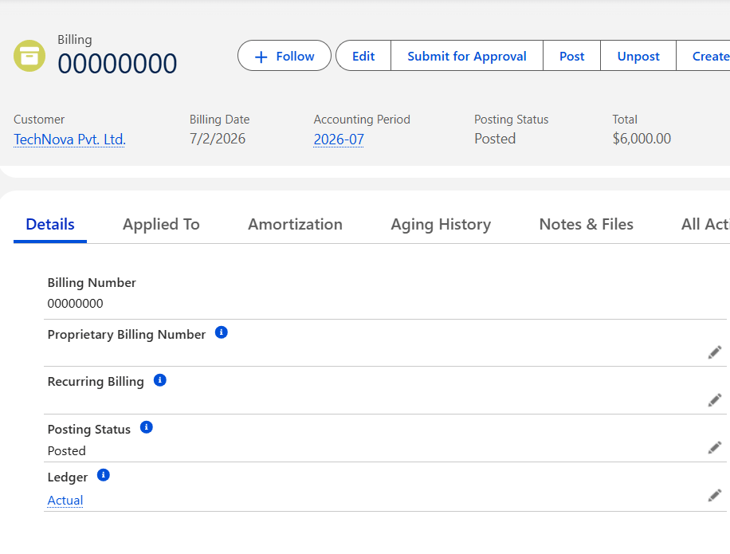Viewport: 730px width, 554px height.
Task: Click the Billing Number field value 00000000
Action: pos(76,304)
